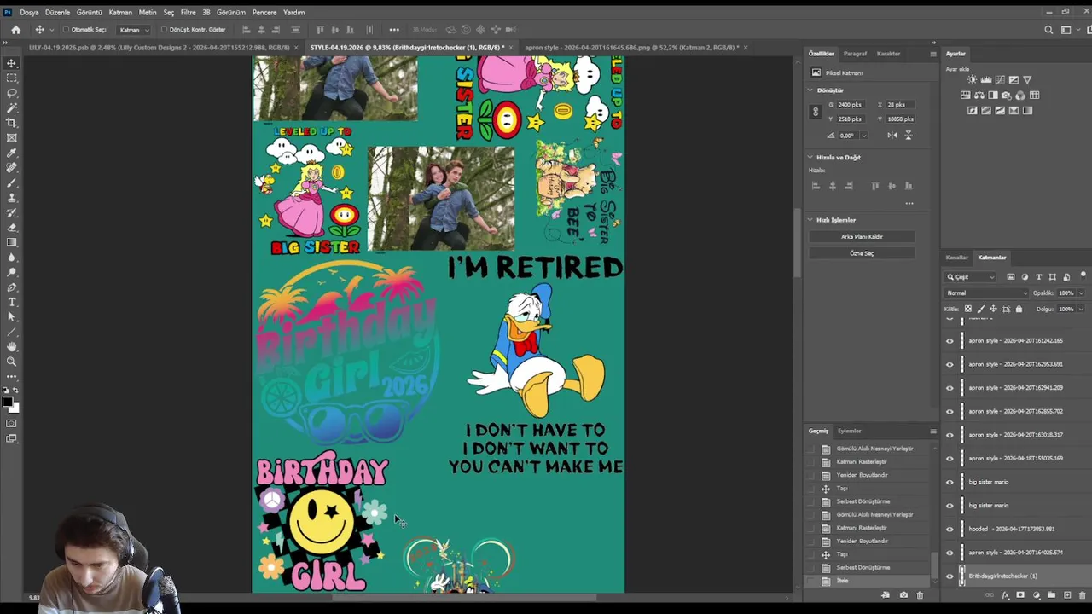The height and width of the screenshot is (614, 1092).
Task: Create new group folder icon in Layers
Action: coord(1052,595)
